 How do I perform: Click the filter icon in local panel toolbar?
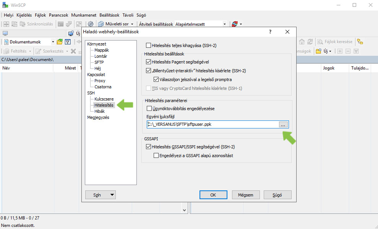coord(68,42)
